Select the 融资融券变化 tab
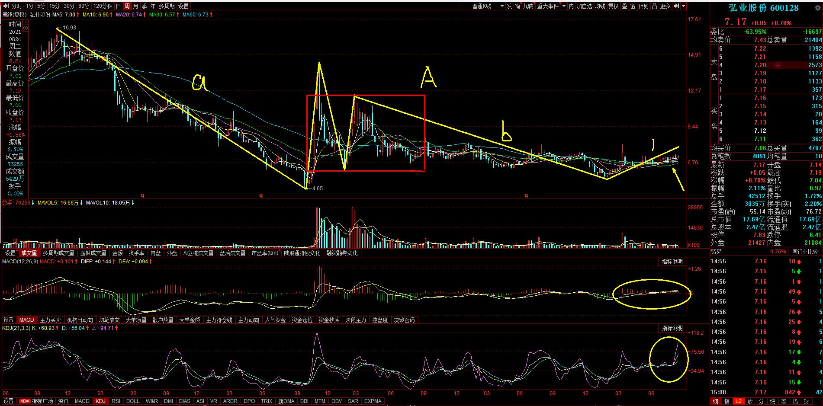 tap(342, 253)
